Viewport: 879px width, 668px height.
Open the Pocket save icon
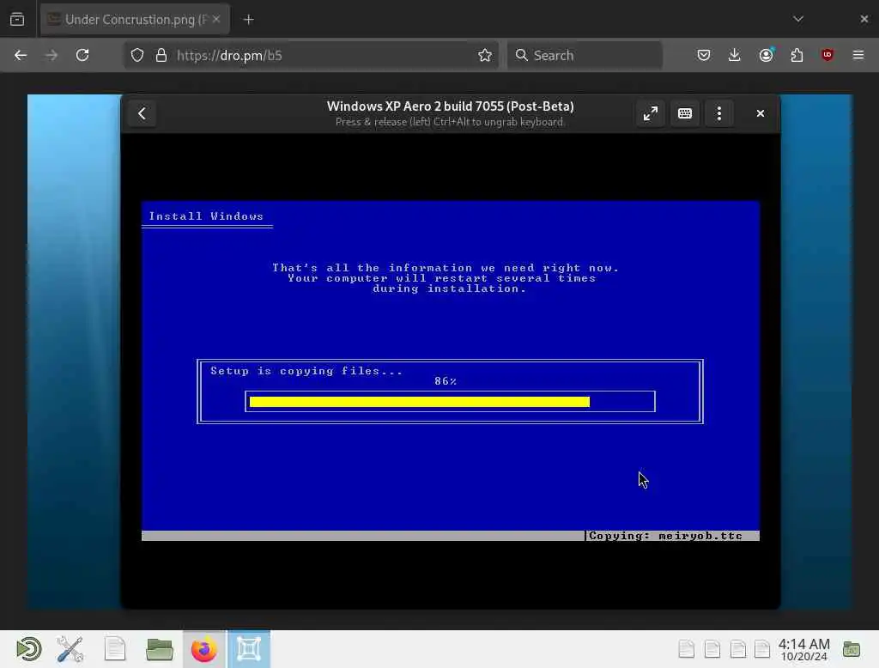tap(704, 55)
